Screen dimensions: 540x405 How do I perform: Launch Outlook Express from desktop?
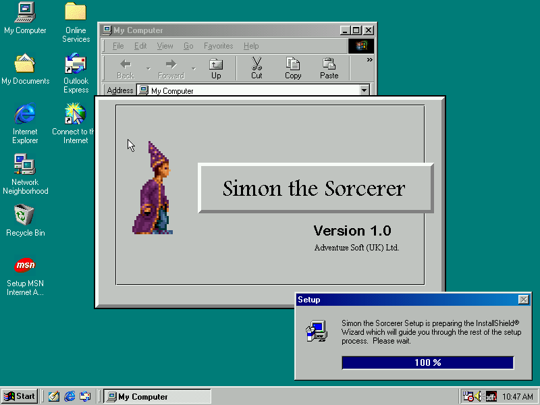76,63
